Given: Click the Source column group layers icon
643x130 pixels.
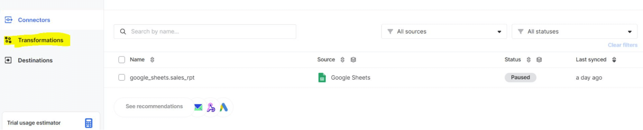Looking at the screenshot, I should tap(353, 60).
